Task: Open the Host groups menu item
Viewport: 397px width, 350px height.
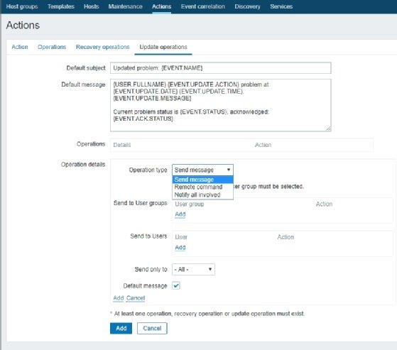Action: click(x=22, y=6)
